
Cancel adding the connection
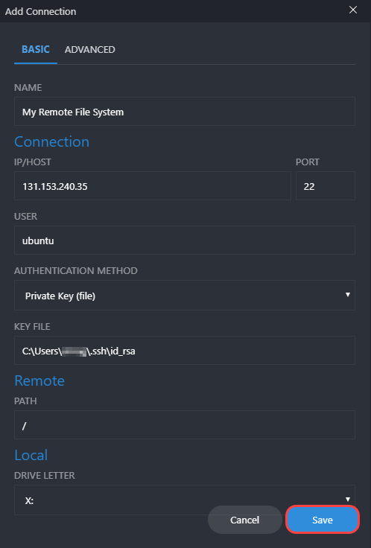245,520
